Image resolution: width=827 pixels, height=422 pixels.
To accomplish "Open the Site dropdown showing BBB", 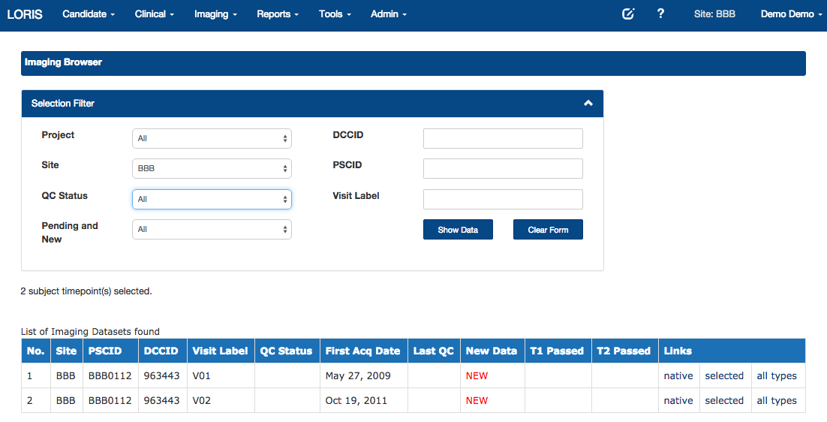I will pyautogui.click(x=212, y=168).
